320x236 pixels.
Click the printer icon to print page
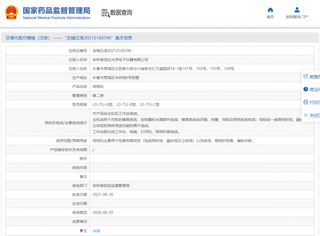(306, 102)
